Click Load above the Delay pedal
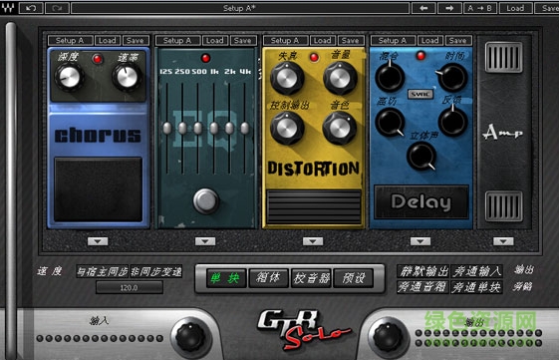The image size is (559, 360). click(x=430, y=40)
